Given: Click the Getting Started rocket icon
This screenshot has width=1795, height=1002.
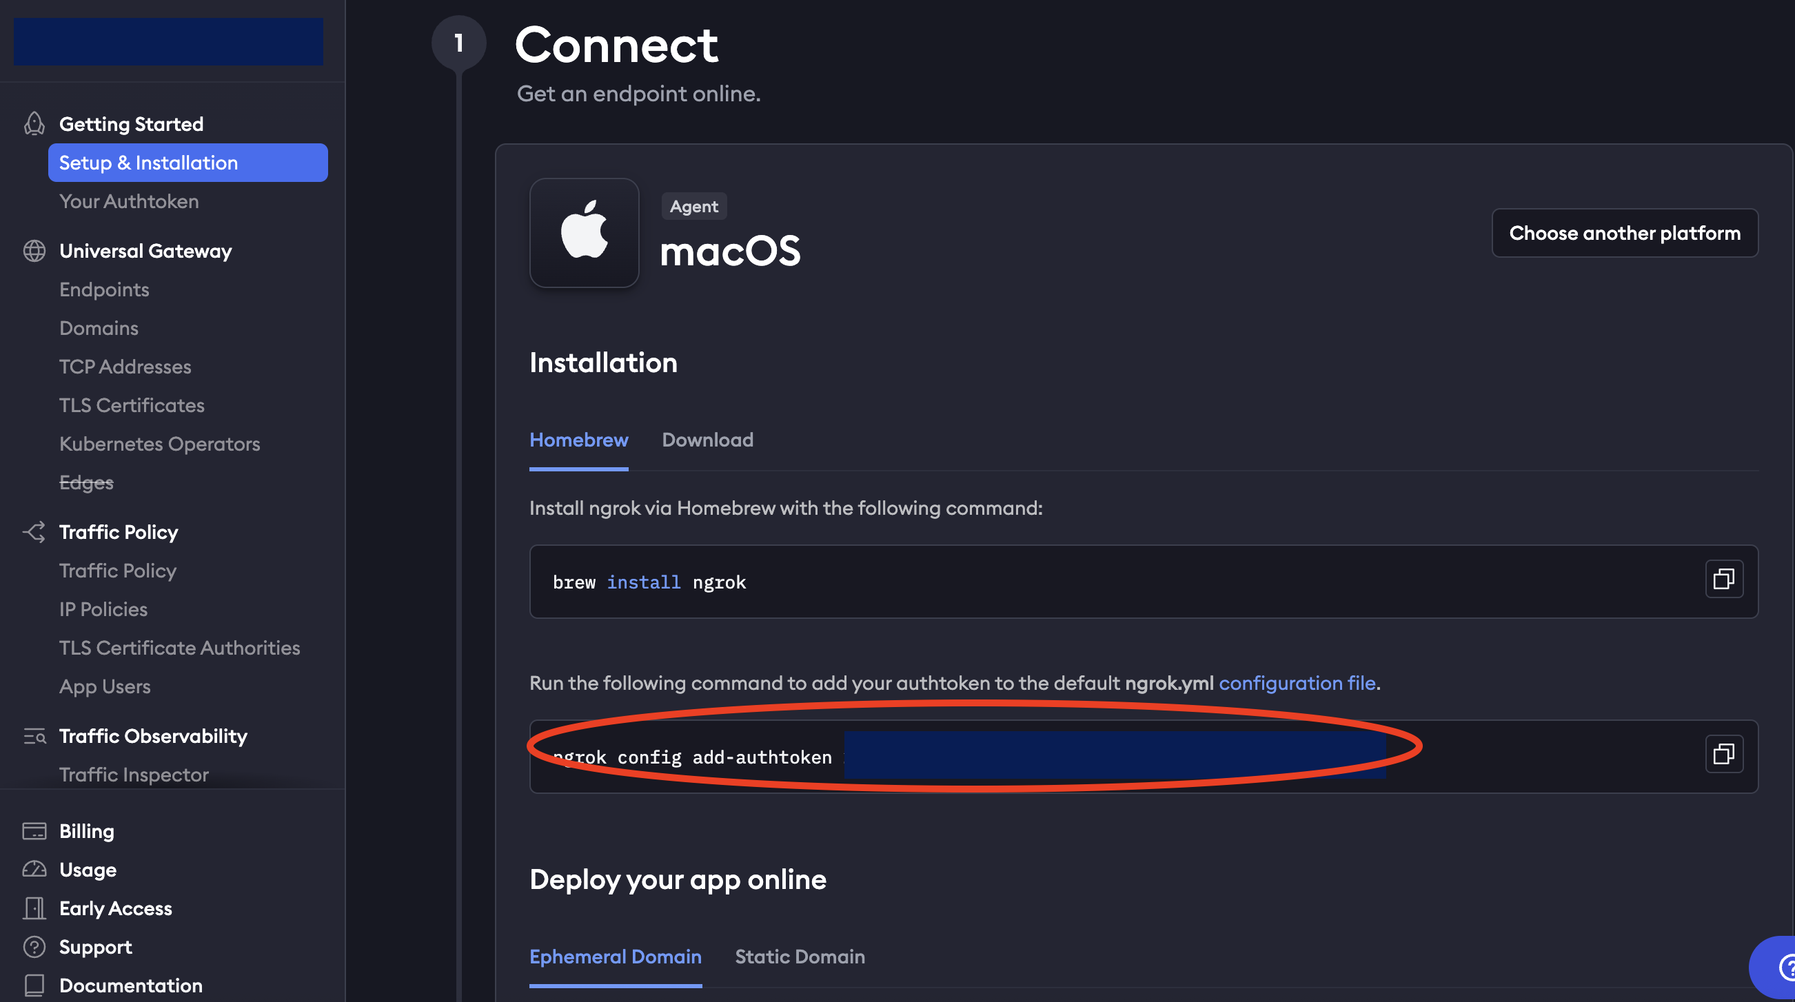Looking at the screenshot, I should click(34, 124).
